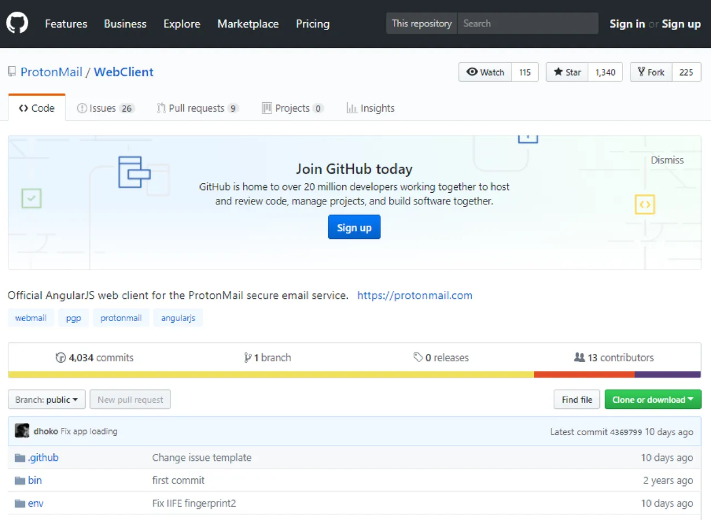Click the repository book icon beside ProtonMail
Image resolution: width=711 pixels, height=520 pixels.
[x=12, y=72]
